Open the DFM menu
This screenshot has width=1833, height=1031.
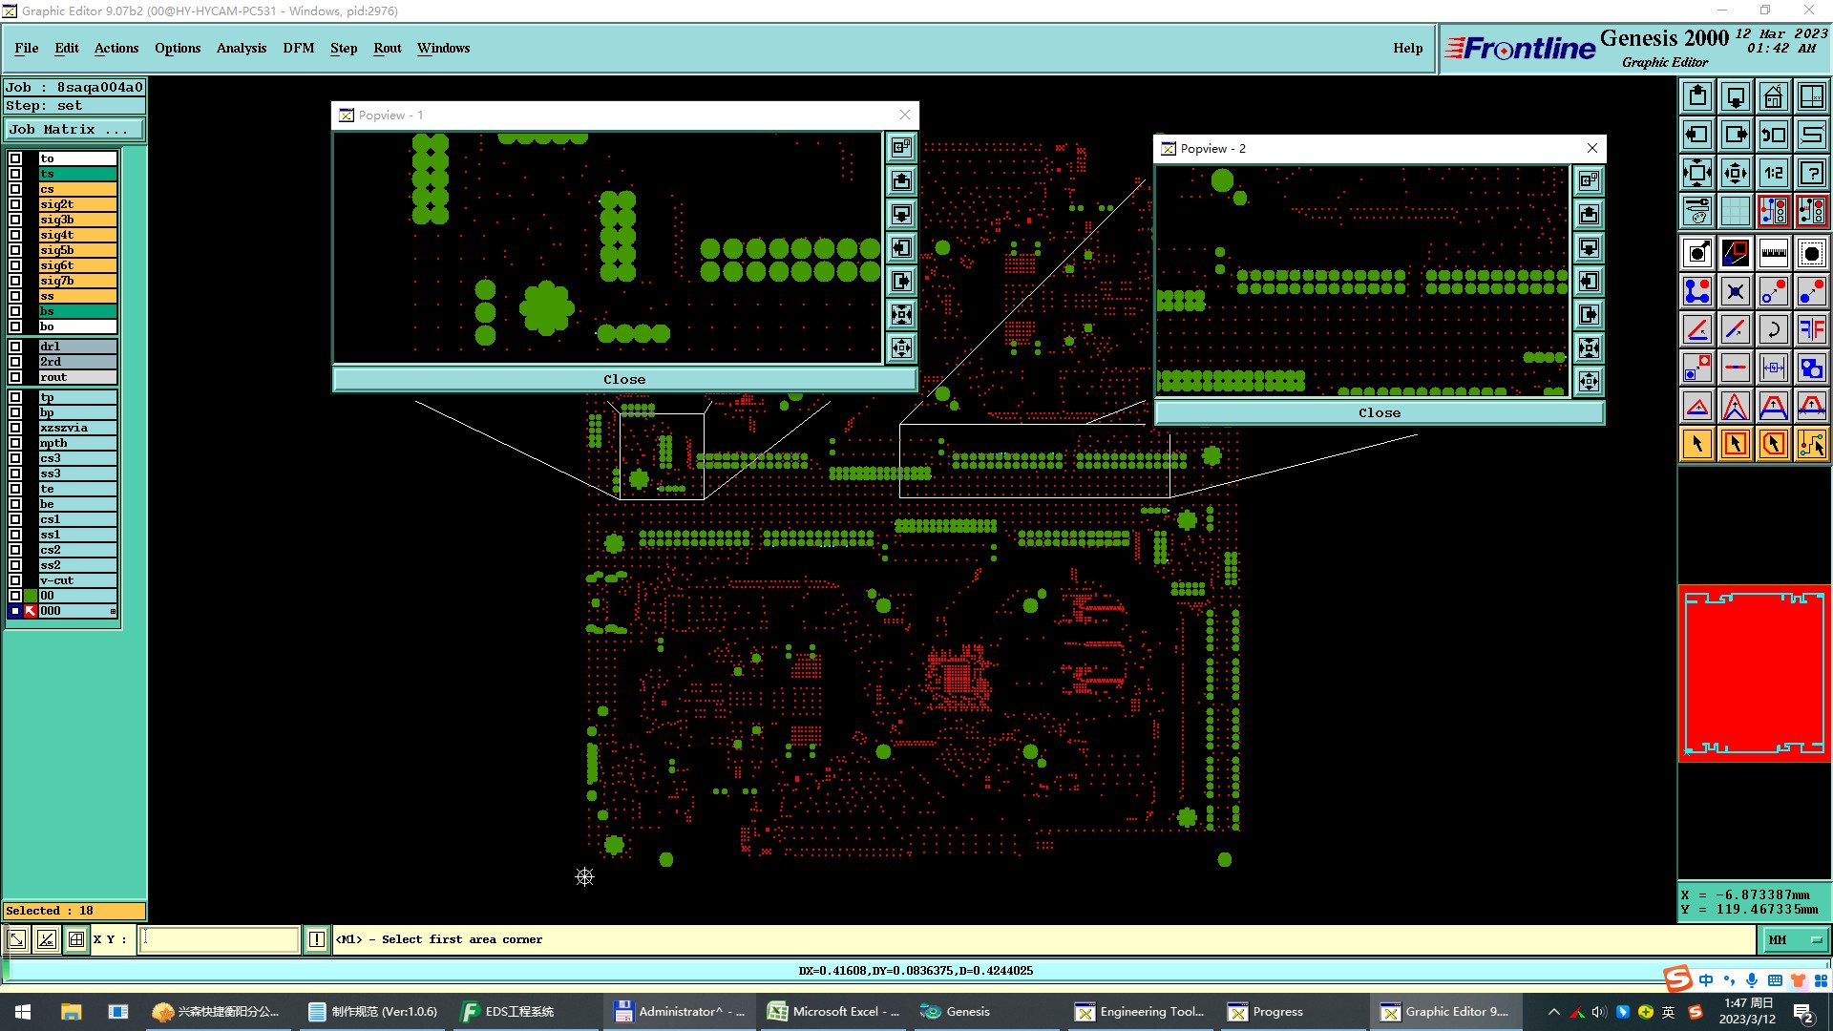tap(298, 48)
